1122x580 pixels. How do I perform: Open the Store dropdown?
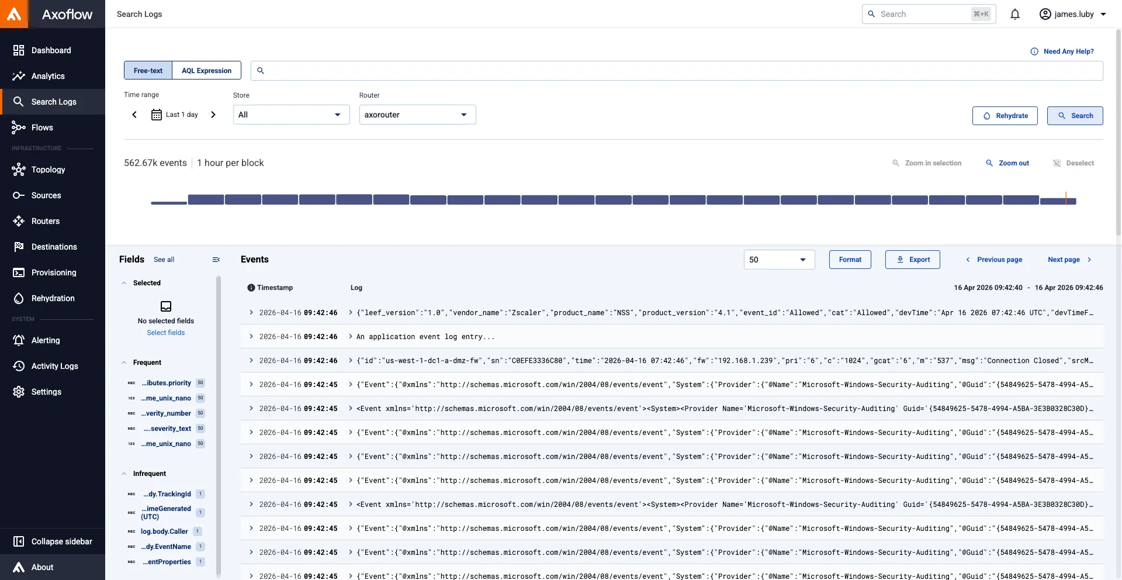[291, 115]
